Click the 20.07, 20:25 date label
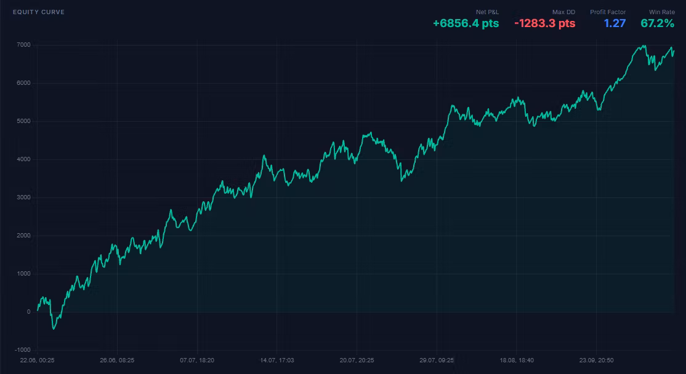Image resolution: width=686 pixels, height=374 pixels. tap(357, 360)
